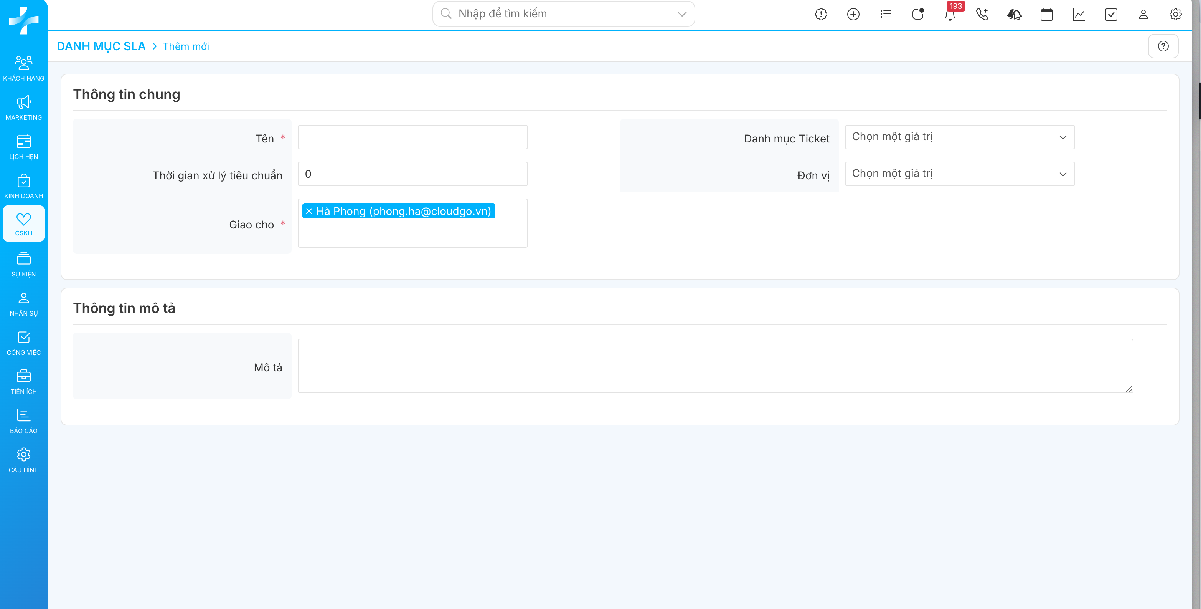This screenshot has width=1201, height=609.
Task: Open the reports chart icon in top bar
Action: 1078,15
